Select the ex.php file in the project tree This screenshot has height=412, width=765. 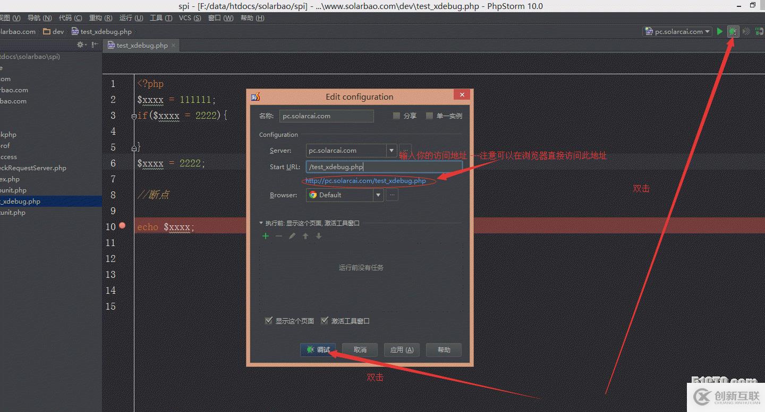[10, 179]
